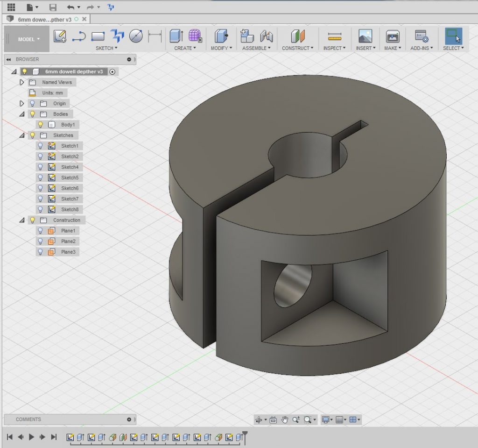Switch to the 6mm dowel depther v3 tab
The width and height of the screenshot is (478, 448).
[x=44, y=19]
